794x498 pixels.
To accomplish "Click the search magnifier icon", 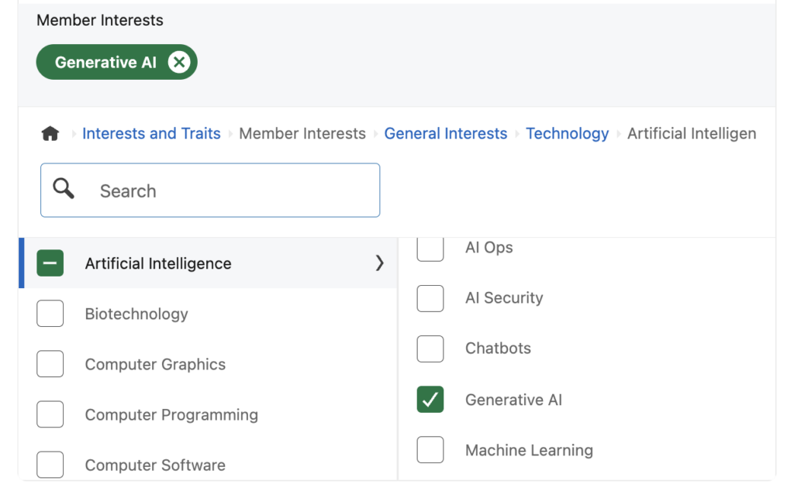I will tap(64, 188).
